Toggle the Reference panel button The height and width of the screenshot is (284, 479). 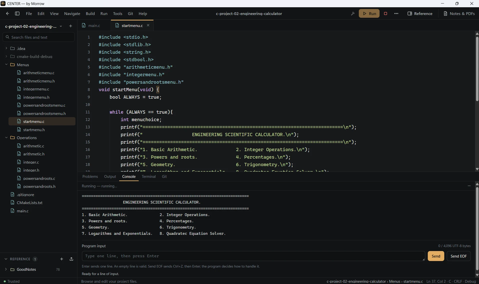[420, 13]
